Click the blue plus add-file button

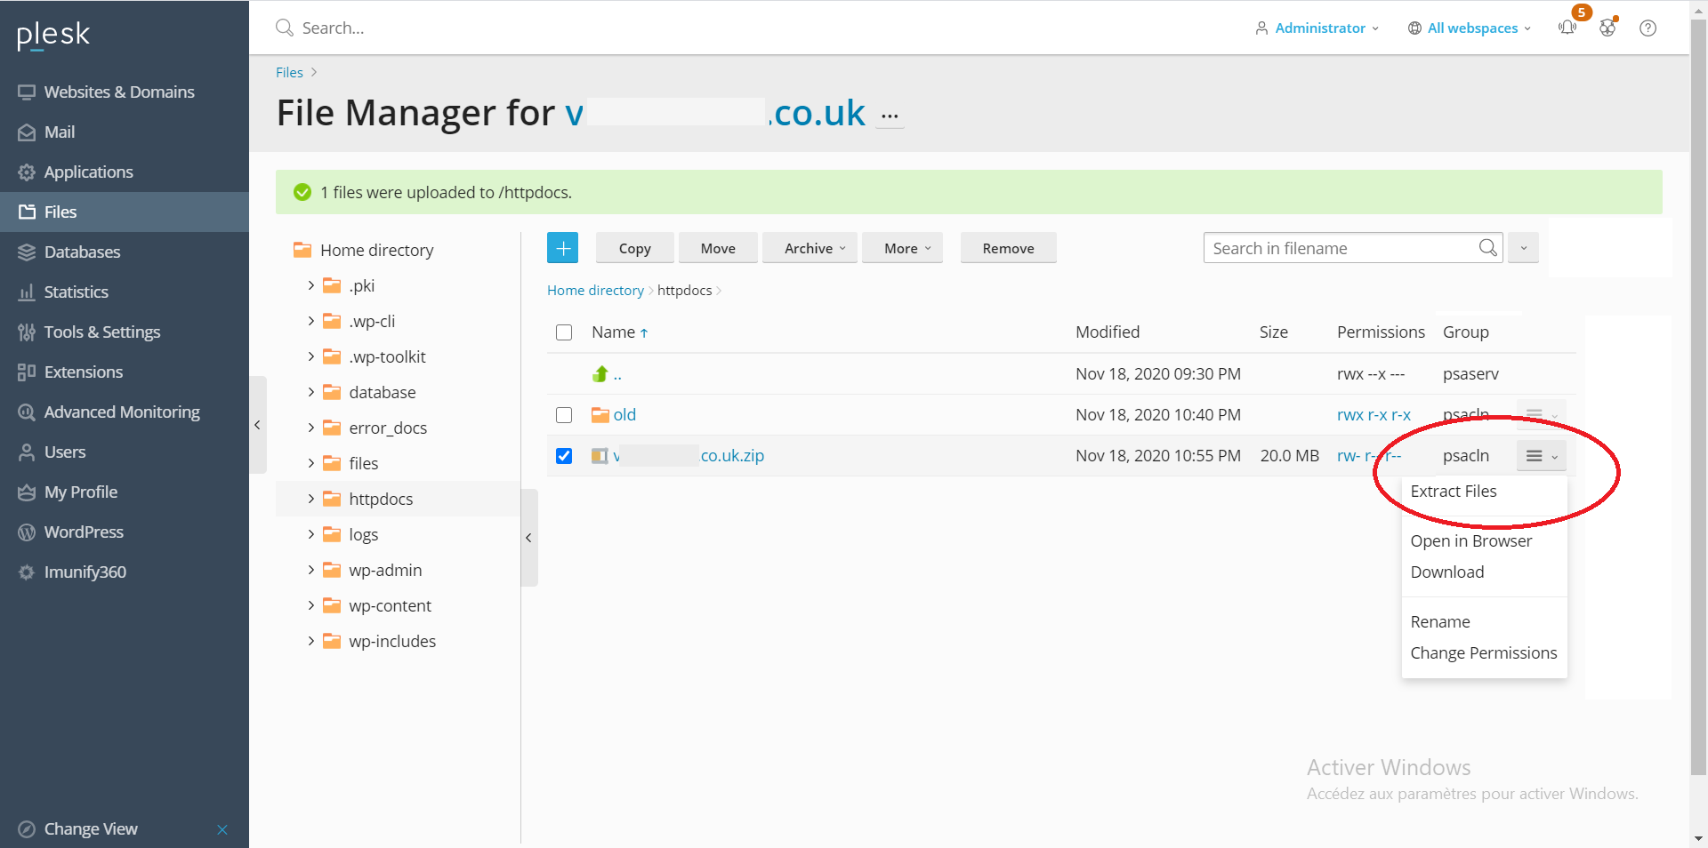pyautogui.click(x=562, y=248)
